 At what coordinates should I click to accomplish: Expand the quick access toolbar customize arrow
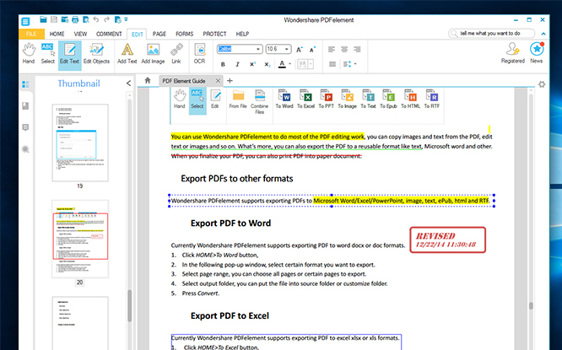point(127,19)
